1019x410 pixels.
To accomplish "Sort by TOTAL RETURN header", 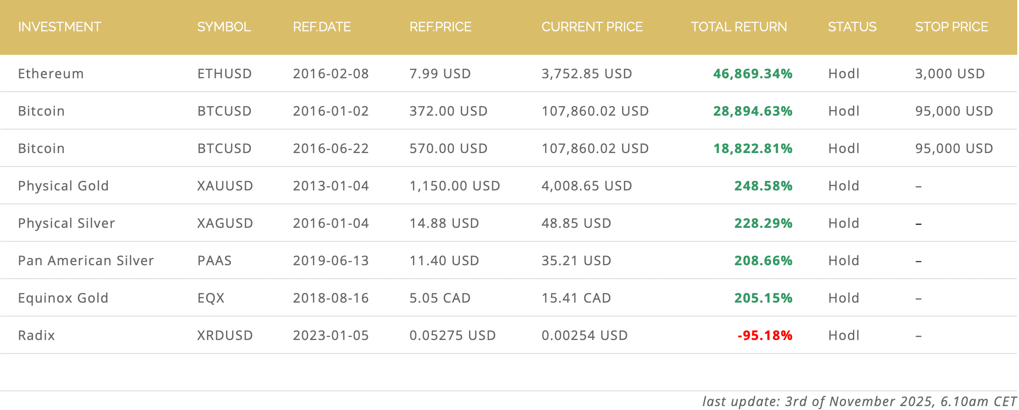I will [739, 27].
